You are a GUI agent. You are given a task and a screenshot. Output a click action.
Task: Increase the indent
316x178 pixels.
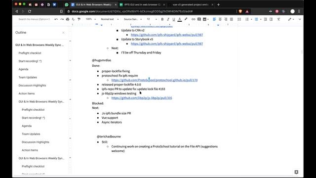click(271, 19)
